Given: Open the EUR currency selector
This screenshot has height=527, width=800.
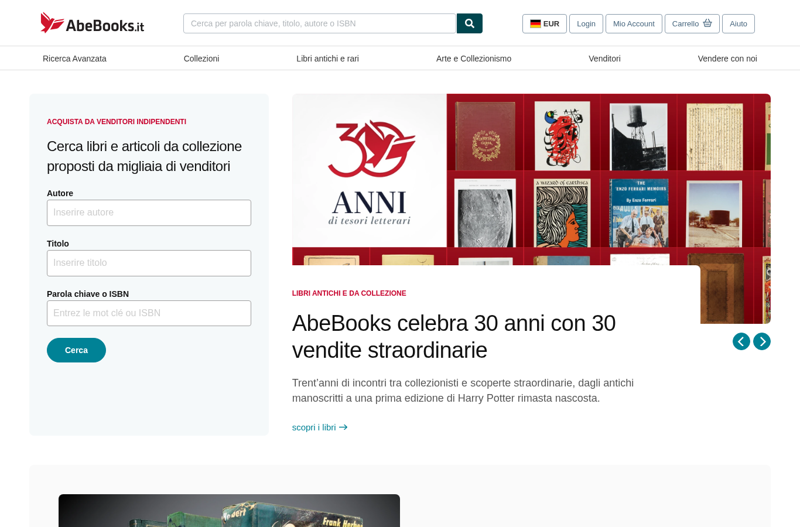Looking at the screenshot, I should point(545,24).
